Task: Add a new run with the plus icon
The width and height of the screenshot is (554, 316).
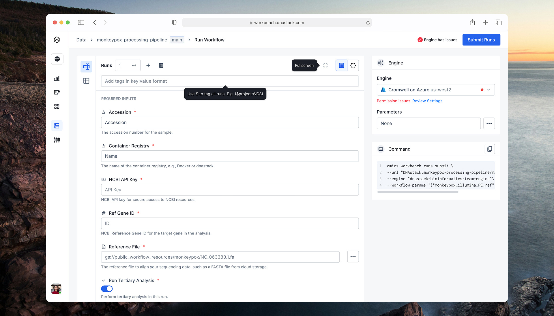Action: 148,65
